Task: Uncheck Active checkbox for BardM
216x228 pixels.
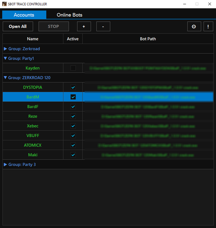Action: pyautogui.click(x=73, y=97)
